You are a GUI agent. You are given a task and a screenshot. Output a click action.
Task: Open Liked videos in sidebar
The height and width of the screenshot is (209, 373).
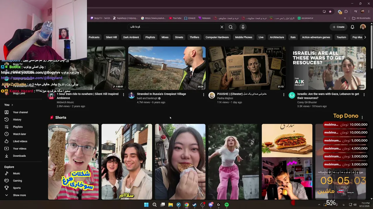pos(20,141)
